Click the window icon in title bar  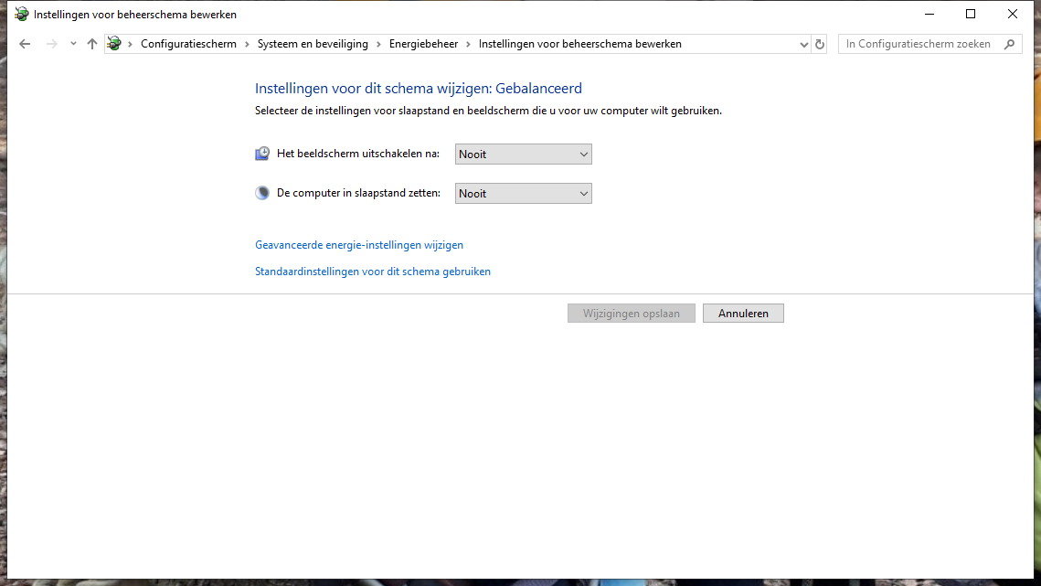coord(21,14)
